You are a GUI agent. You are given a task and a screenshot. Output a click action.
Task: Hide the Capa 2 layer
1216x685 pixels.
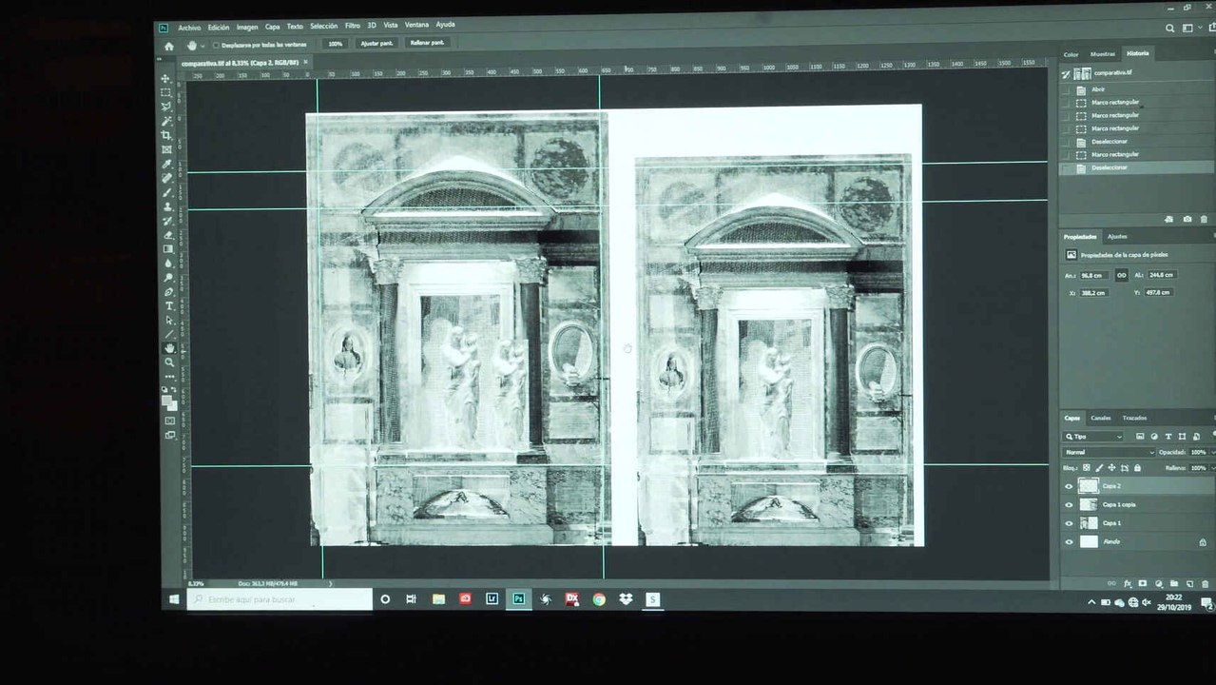(x=1069, y=486)
